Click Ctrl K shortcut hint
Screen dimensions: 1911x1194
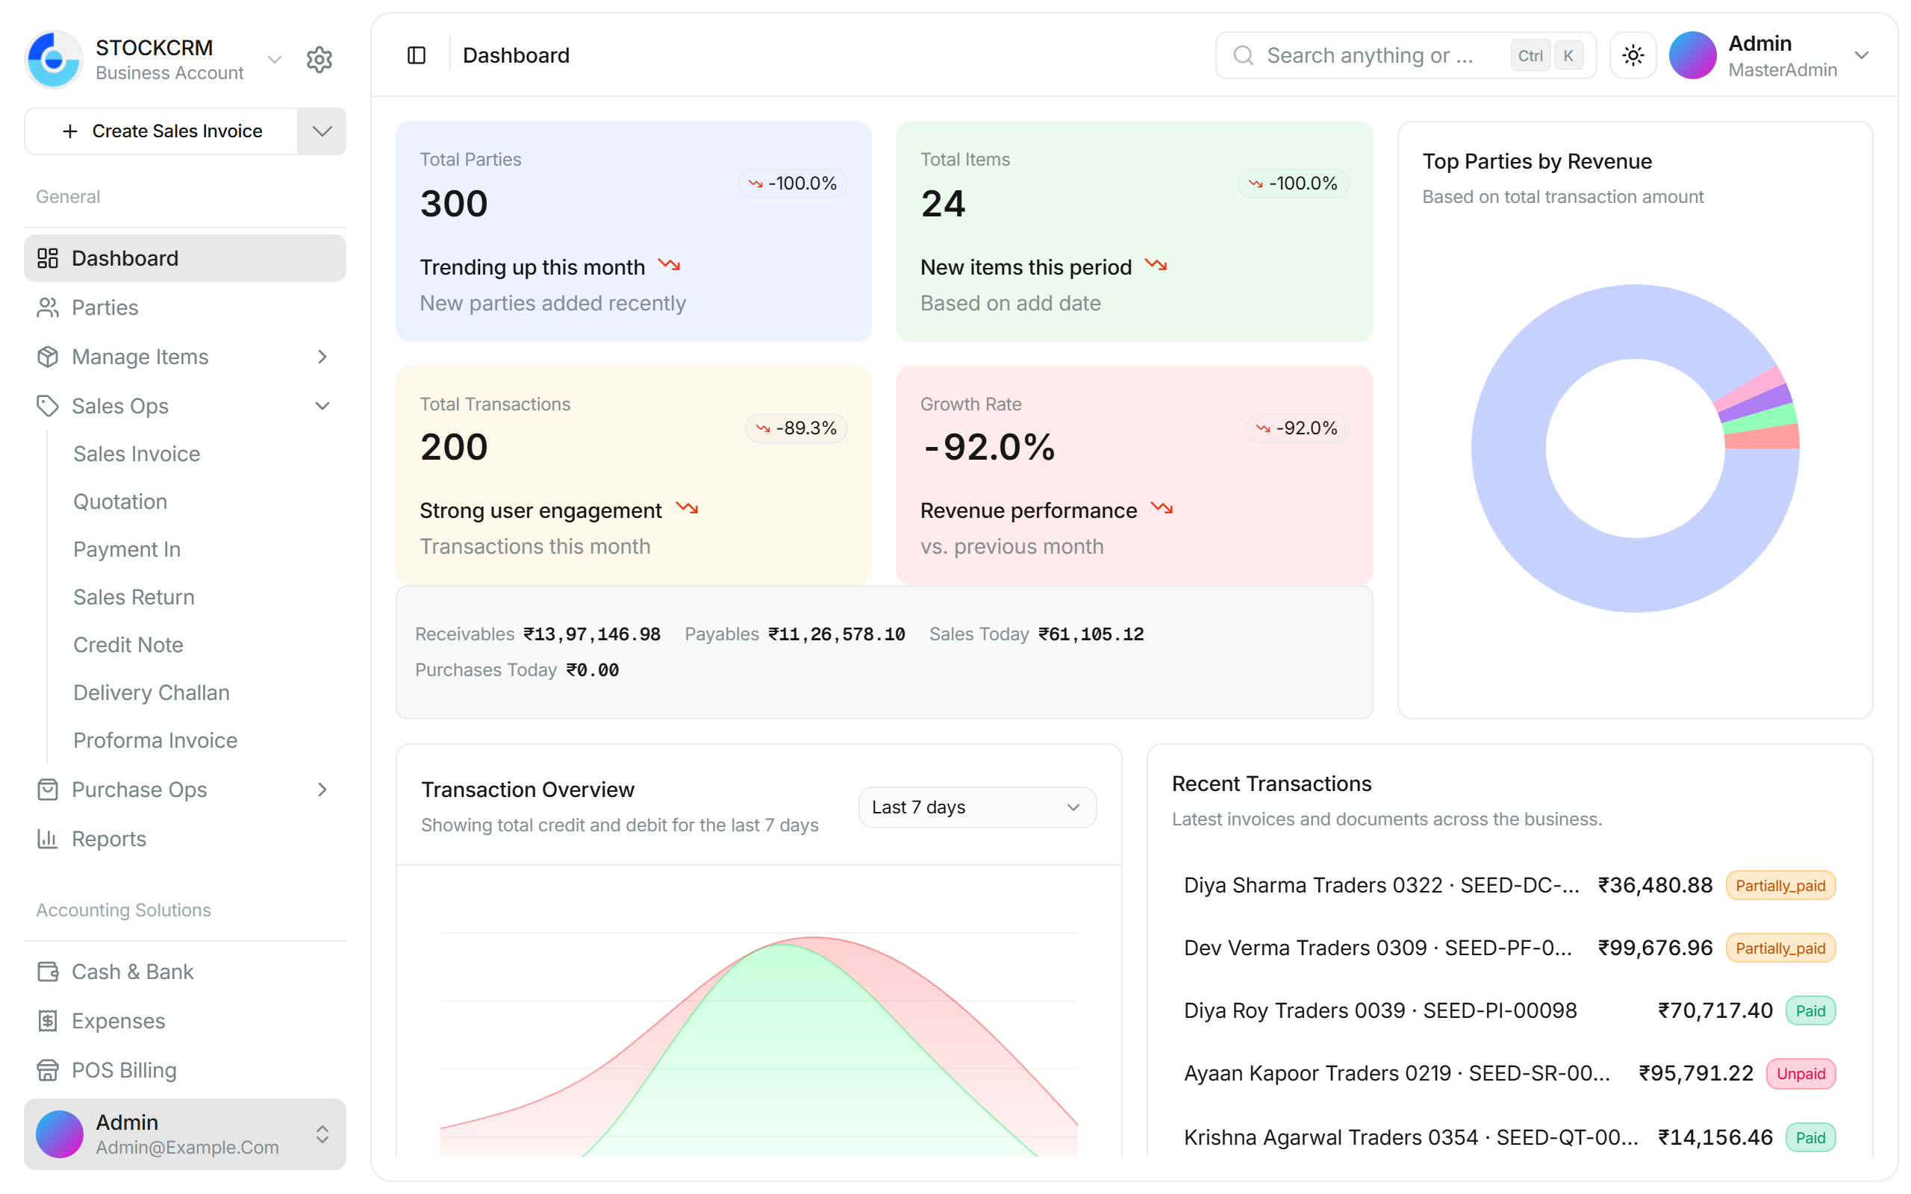click(x=1547, y=55)
